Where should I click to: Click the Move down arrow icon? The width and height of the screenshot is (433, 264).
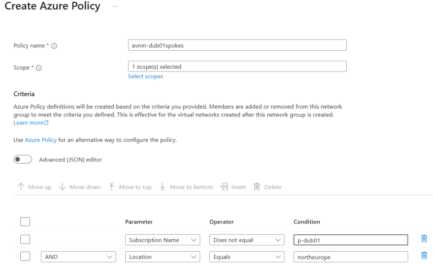pyautogui.click(x=63, y=186)
